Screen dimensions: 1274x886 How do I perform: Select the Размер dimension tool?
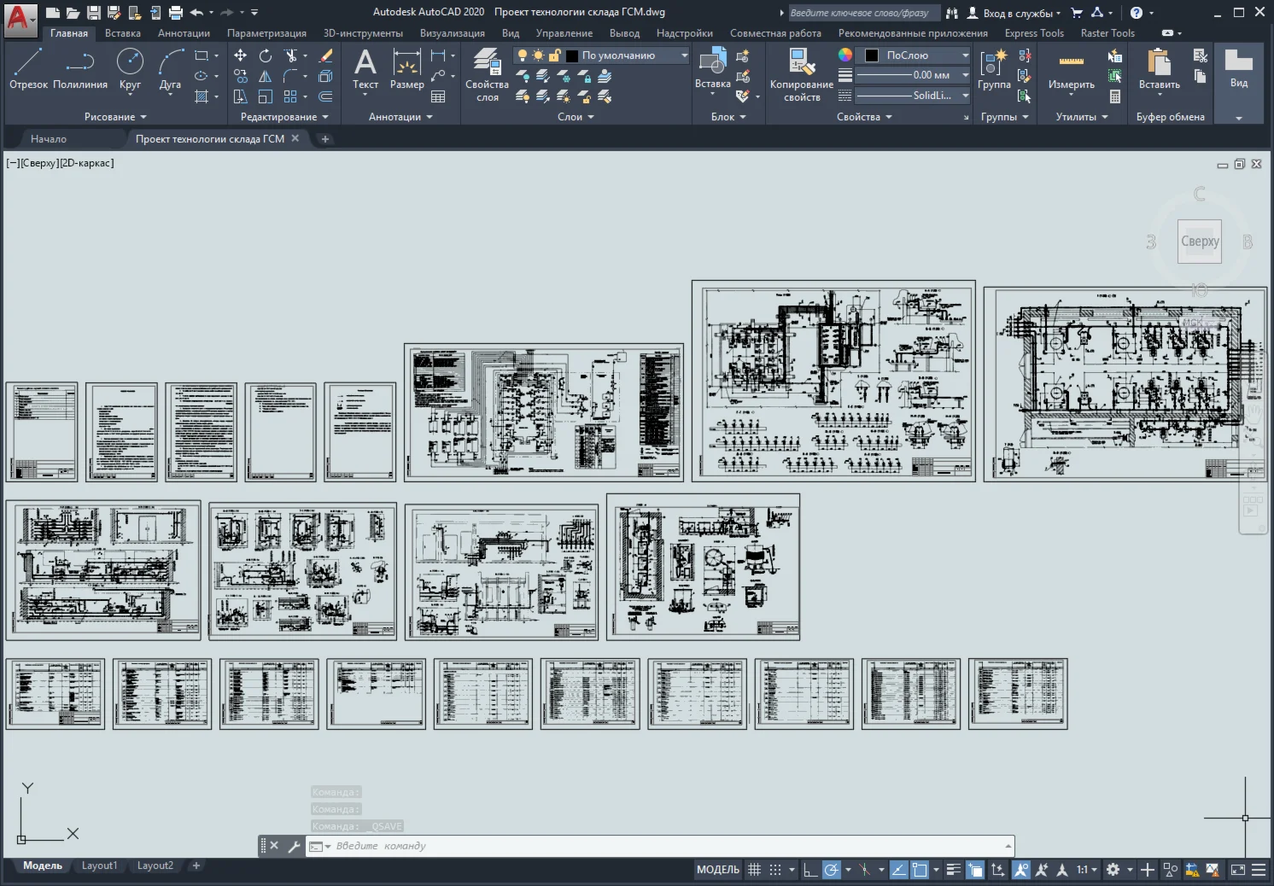point(407,69)
